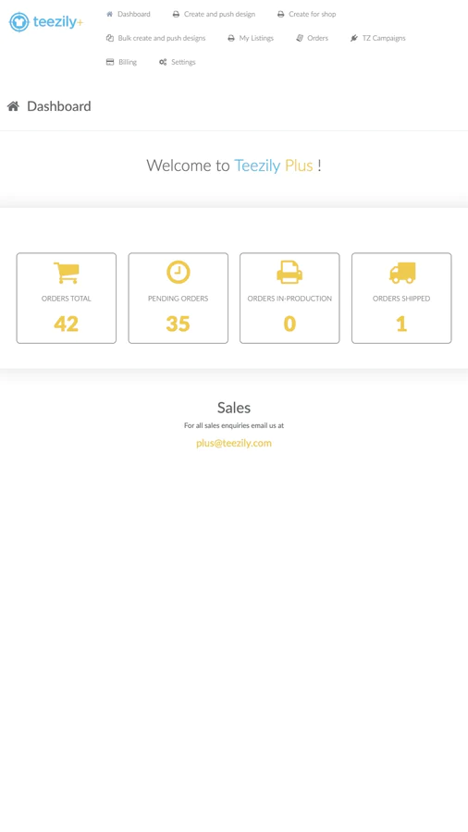Click the clock icon in Pending Orders
The width and height of the screenshot is (468, 832).
(x=179, y=272)
